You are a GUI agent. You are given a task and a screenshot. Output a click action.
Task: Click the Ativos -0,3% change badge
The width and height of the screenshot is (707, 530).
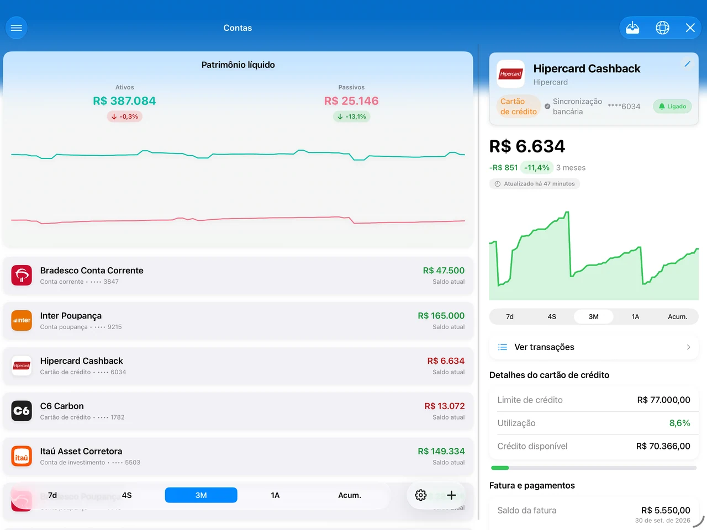125,116
